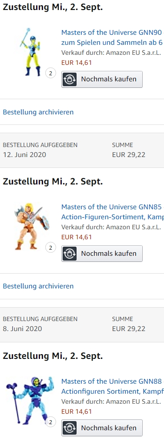Click Nochmals kaufen for the GNN88 item
The height and width of the screenshot is (442, 164).
tap(102, 428)
